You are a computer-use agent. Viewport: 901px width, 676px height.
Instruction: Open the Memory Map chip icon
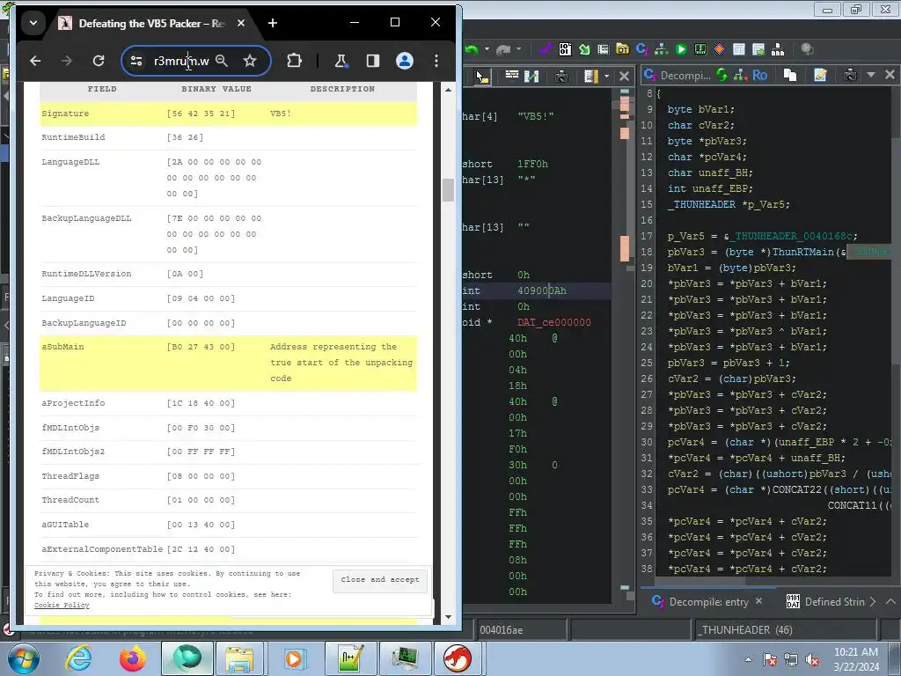point(700,49)
